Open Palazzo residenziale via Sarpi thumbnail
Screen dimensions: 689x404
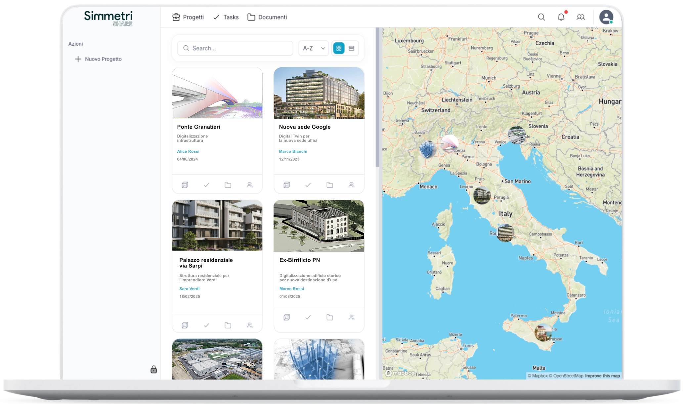click(217, 225)
